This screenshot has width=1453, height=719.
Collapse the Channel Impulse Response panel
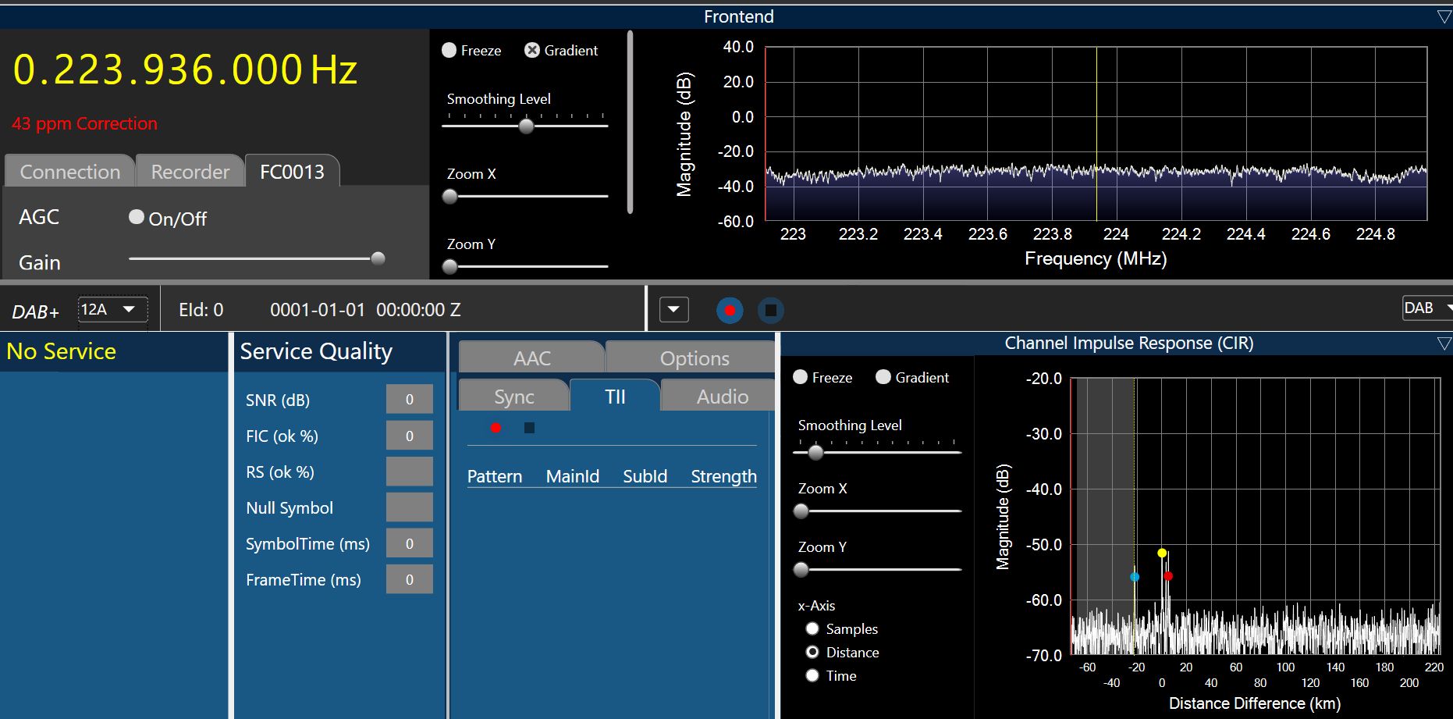pyautogui.click(x=1444, y=343)
